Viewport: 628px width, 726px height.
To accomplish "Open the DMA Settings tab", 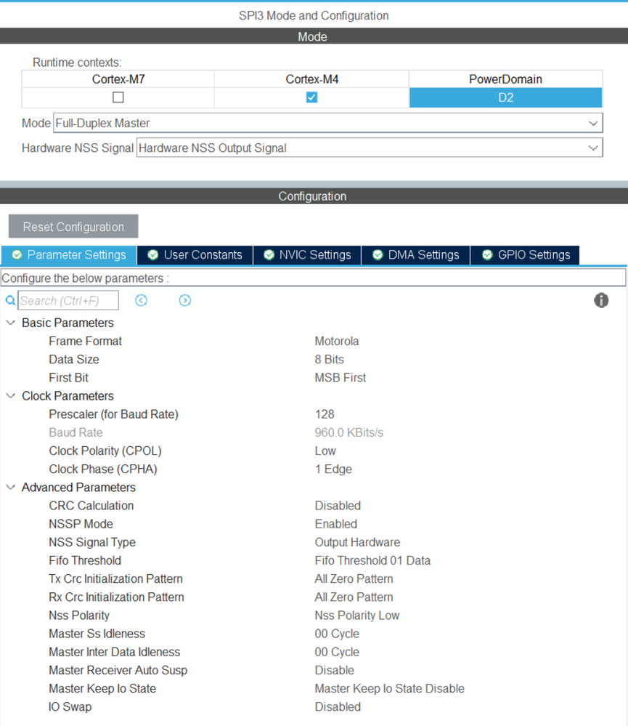I will point(416,255).
